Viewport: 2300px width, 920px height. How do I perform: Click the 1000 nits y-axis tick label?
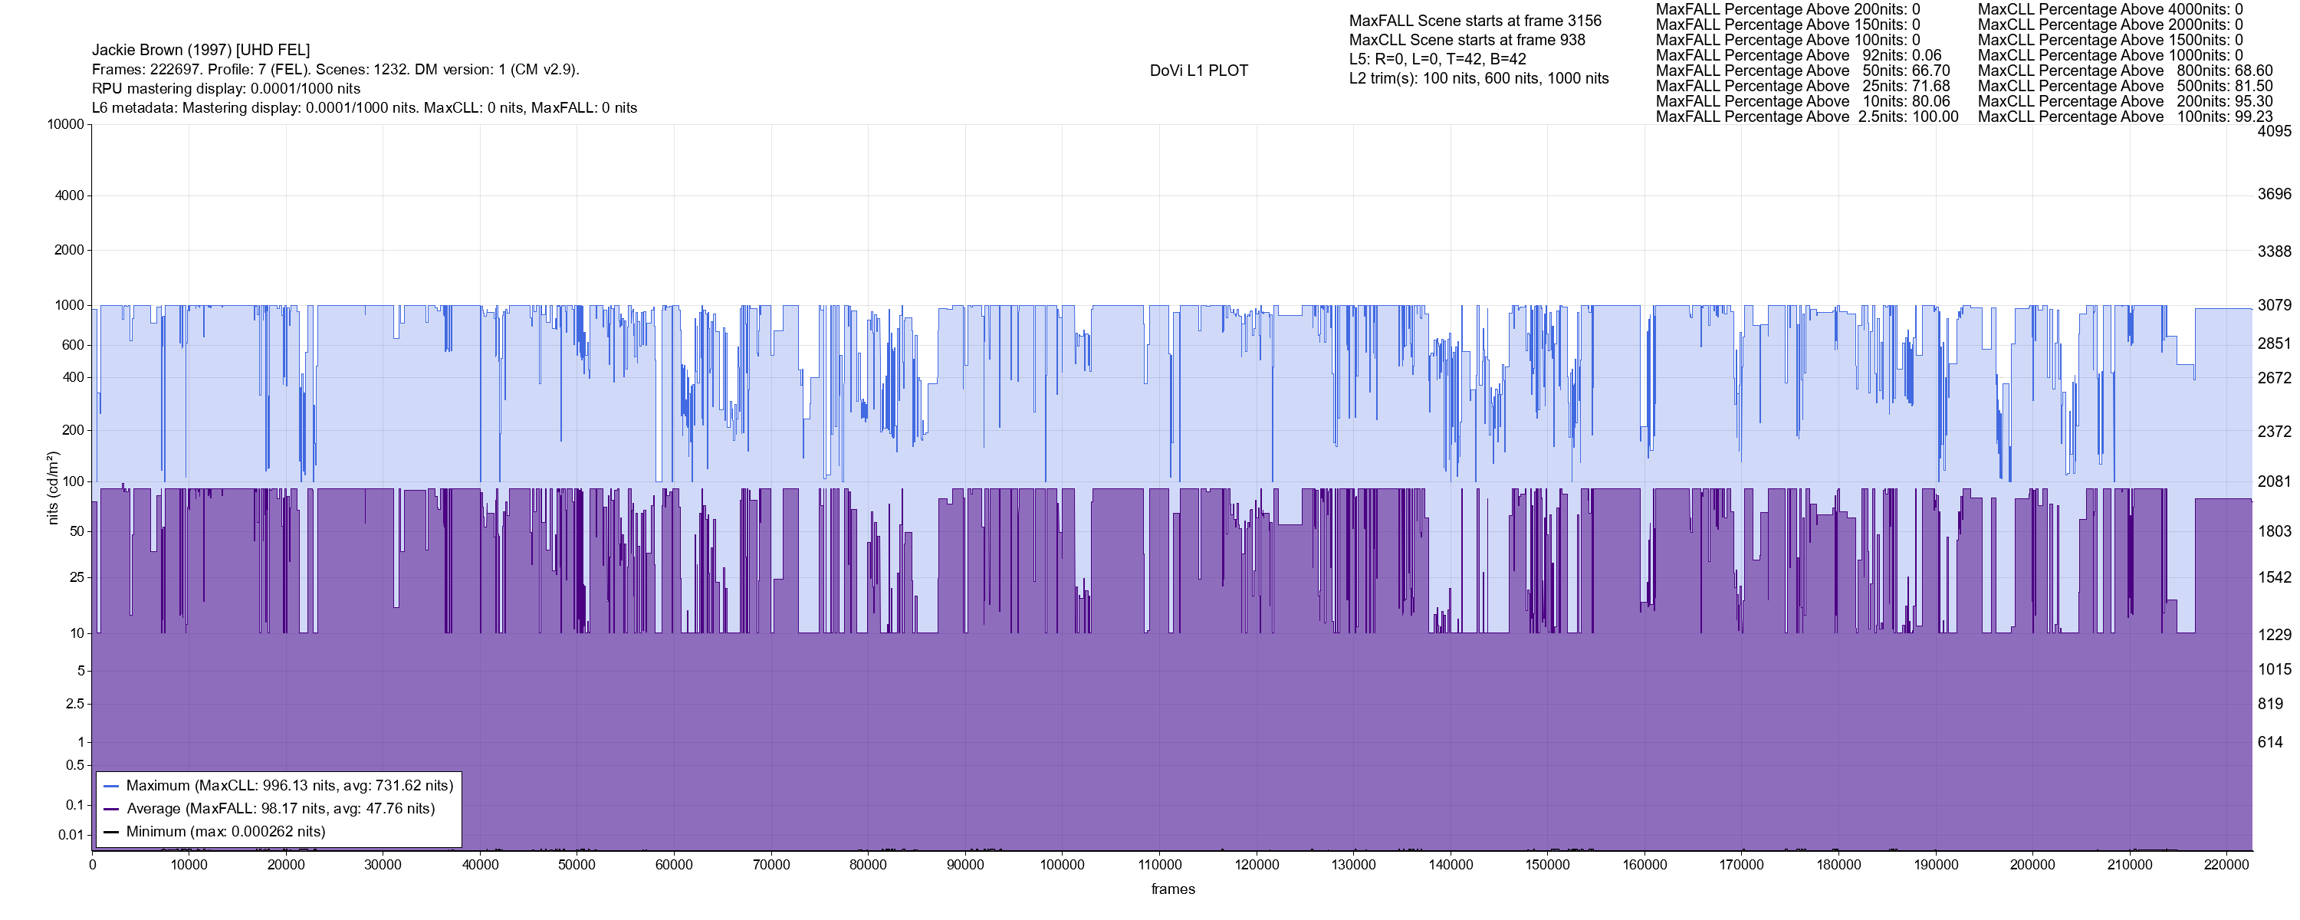click(69, 305)
